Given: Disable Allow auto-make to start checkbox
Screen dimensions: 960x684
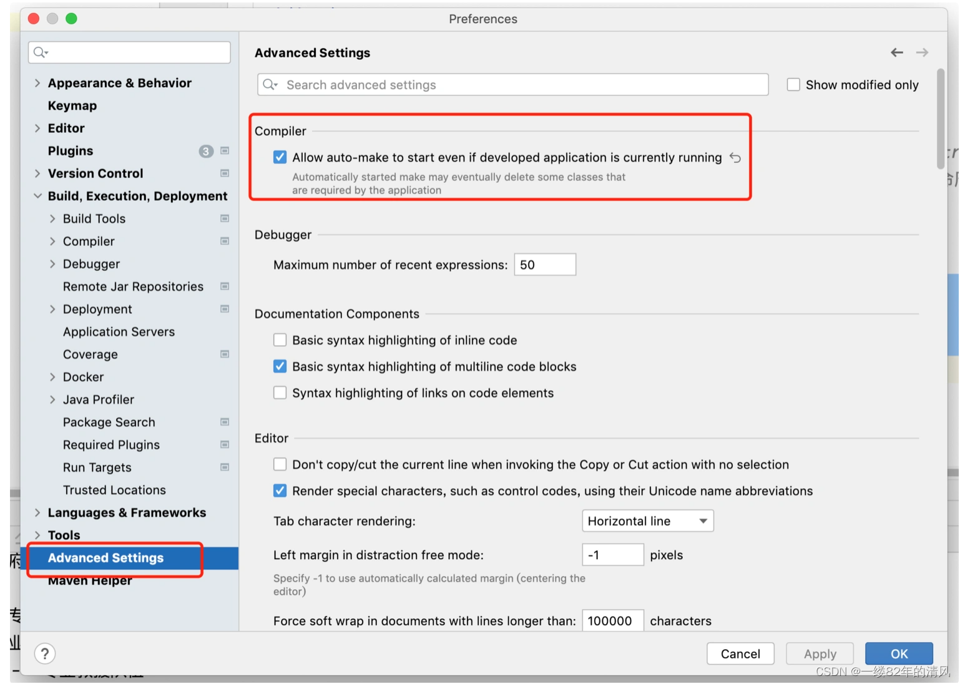Looking at the screenshot, I should [280, 157].
